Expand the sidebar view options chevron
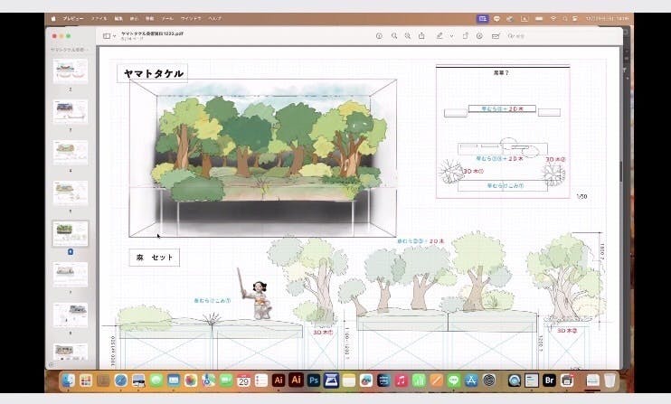This screenshot has height=404, width=671. 114,36
